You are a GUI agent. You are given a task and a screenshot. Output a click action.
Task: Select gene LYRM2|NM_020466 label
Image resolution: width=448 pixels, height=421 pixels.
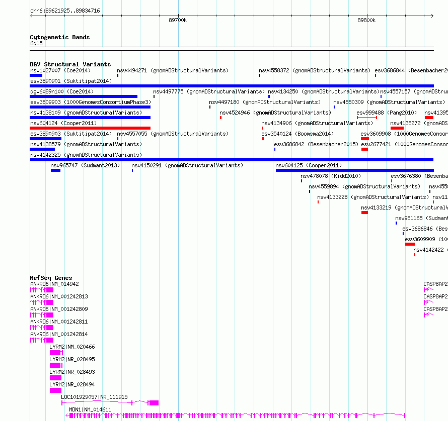coord(72,347)
